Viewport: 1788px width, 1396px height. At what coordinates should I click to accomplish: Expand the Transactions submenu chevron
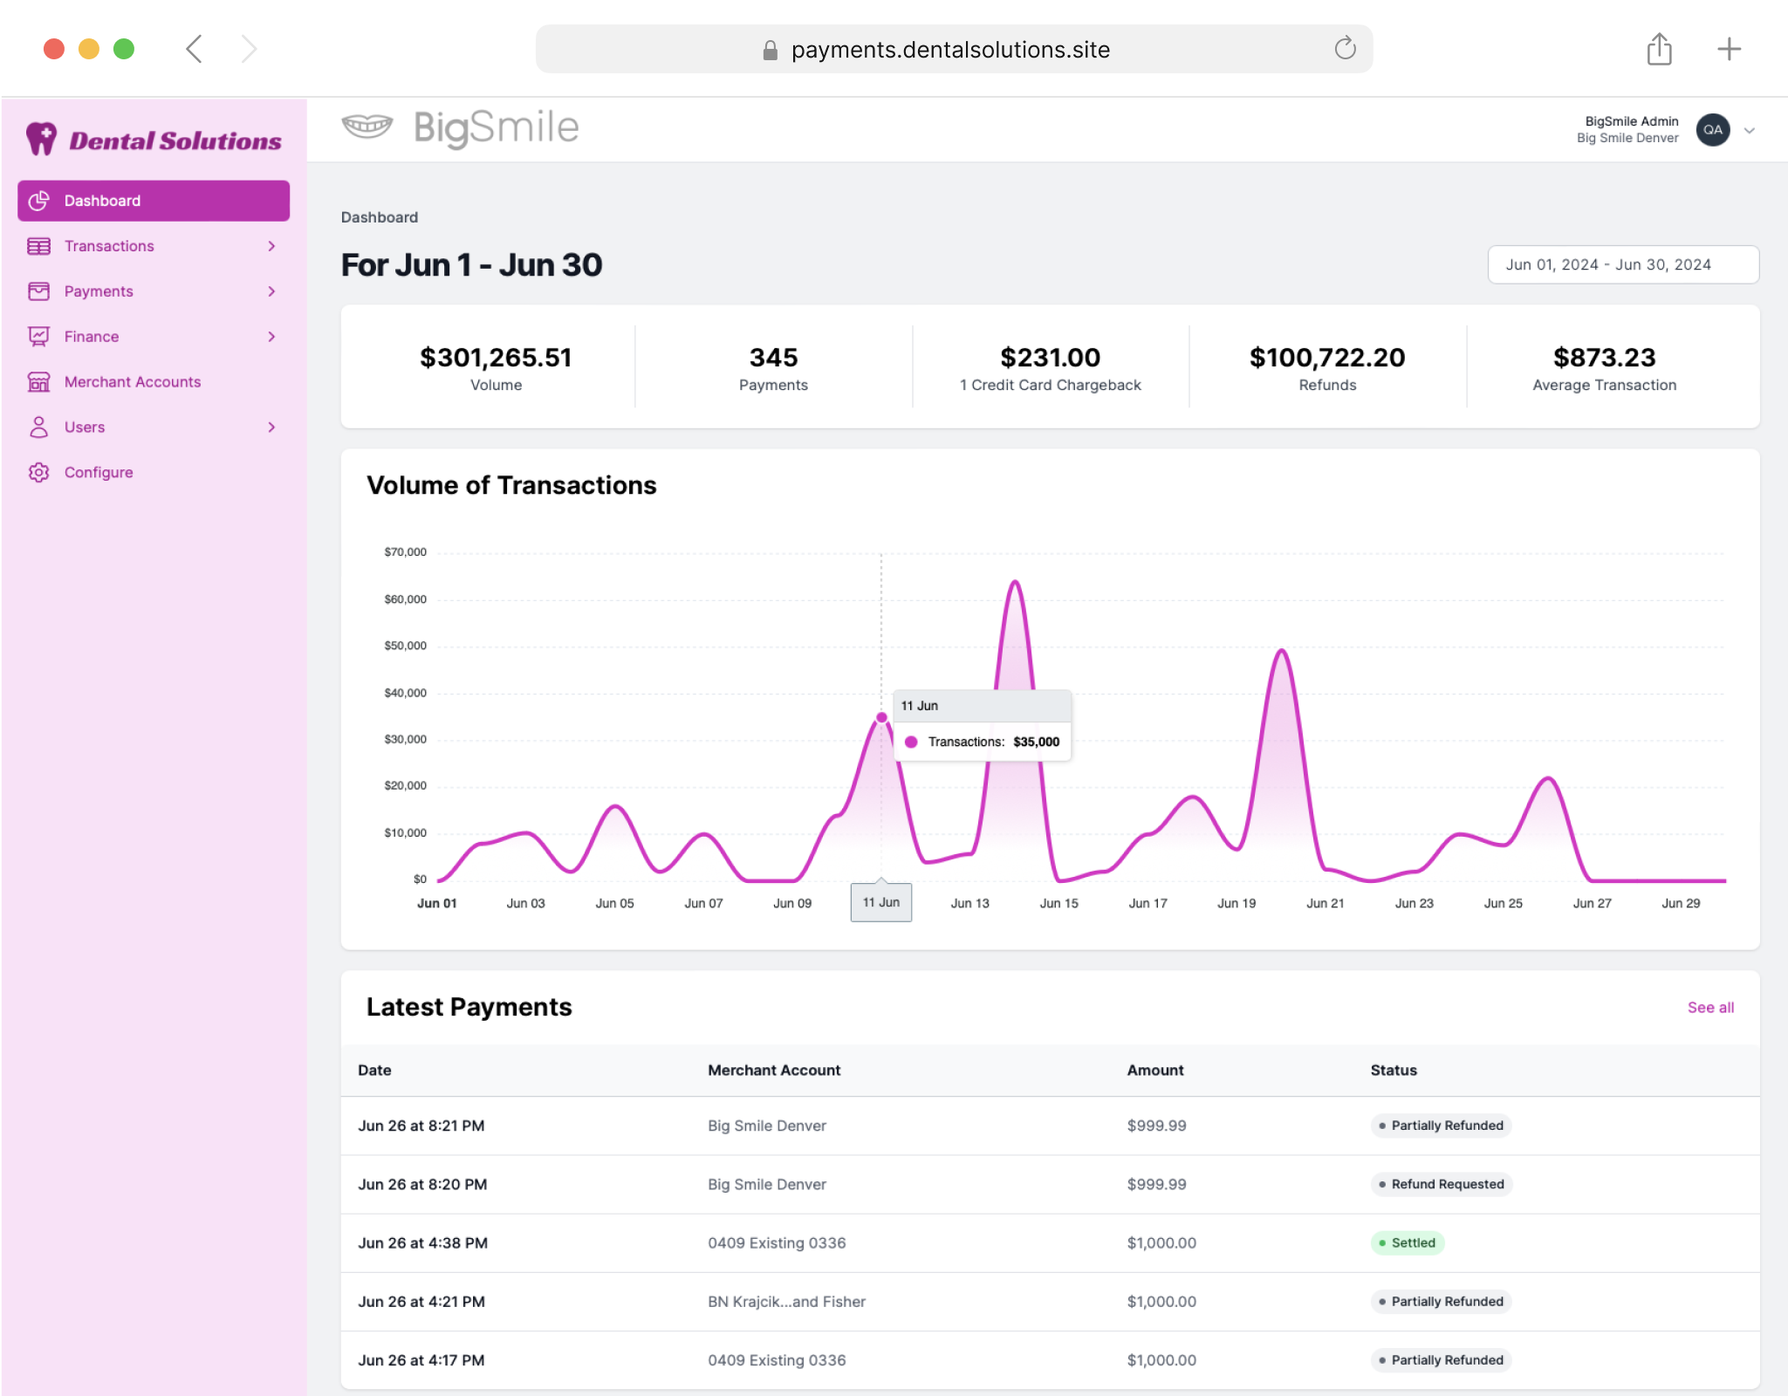[271, 246]
